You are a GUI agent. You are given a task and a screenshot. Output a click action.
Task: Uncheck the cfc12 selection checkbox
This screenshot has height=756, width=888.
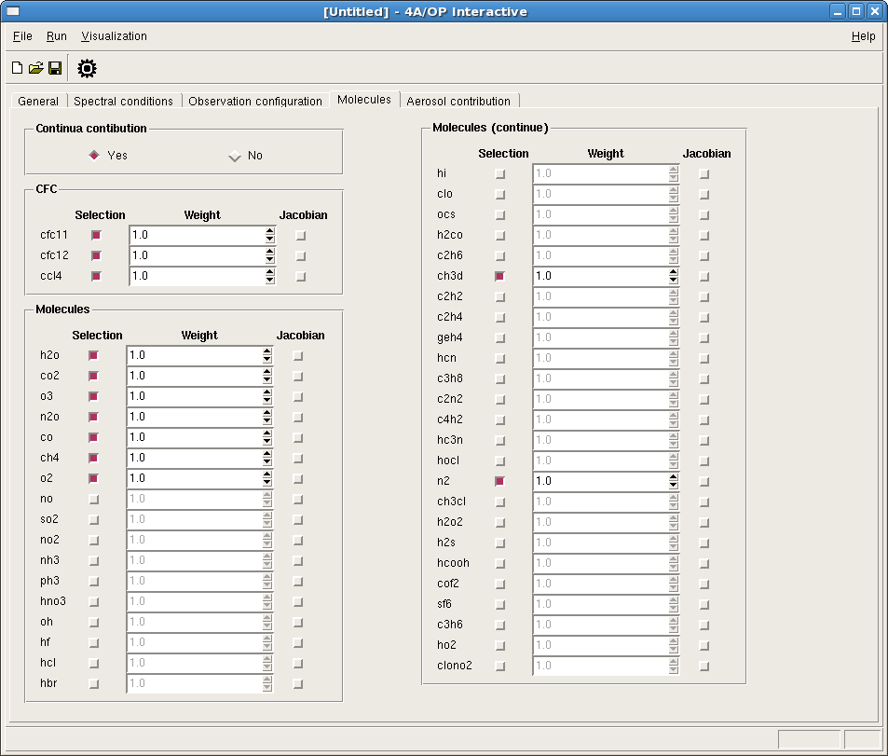[96, 255]
